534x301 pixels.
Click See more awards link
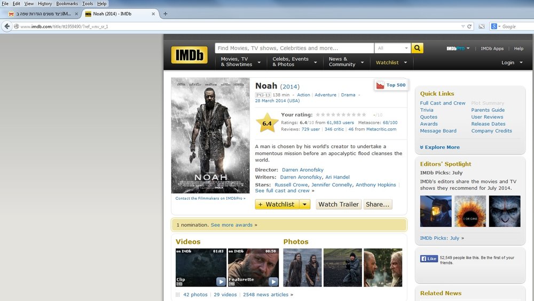232,225
